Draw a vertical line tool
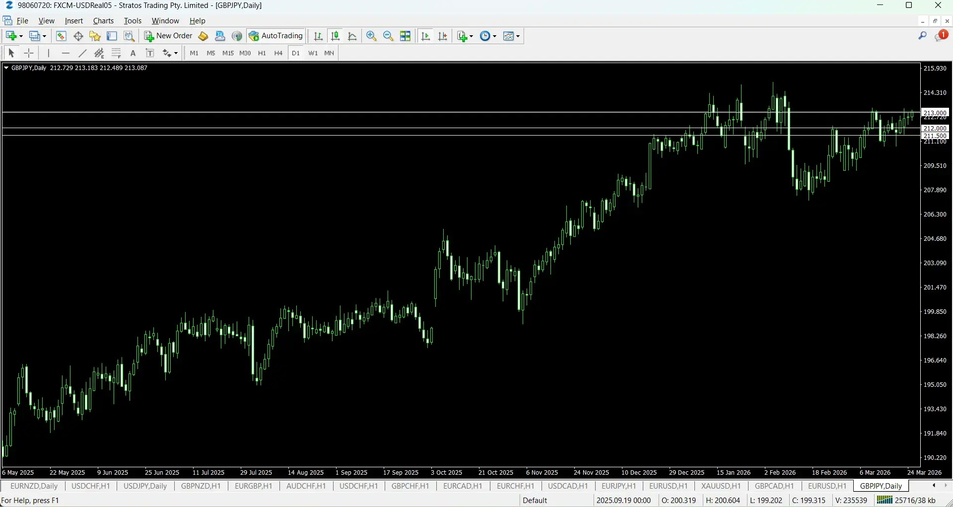Image resolution: width=953 pixels, height=507 pixels. tap(49, 53)
